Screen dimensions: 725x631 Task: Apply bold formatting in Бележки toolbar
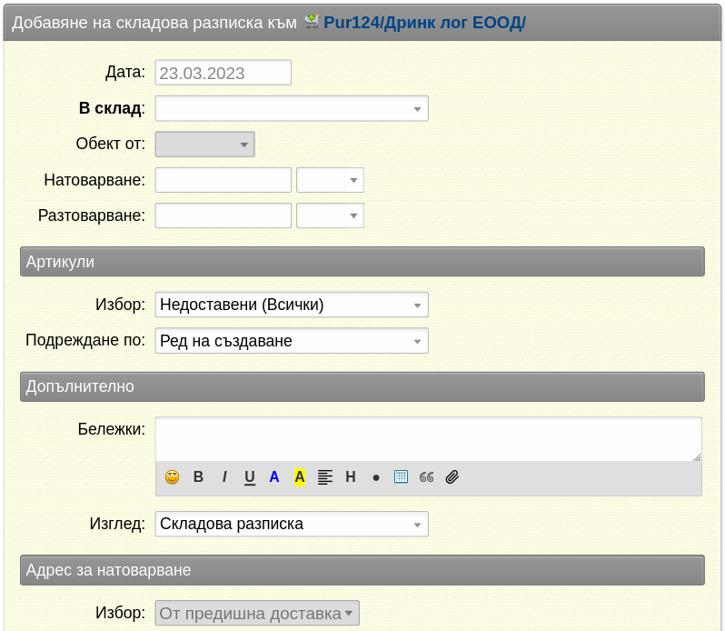click(x=198, y=477)
